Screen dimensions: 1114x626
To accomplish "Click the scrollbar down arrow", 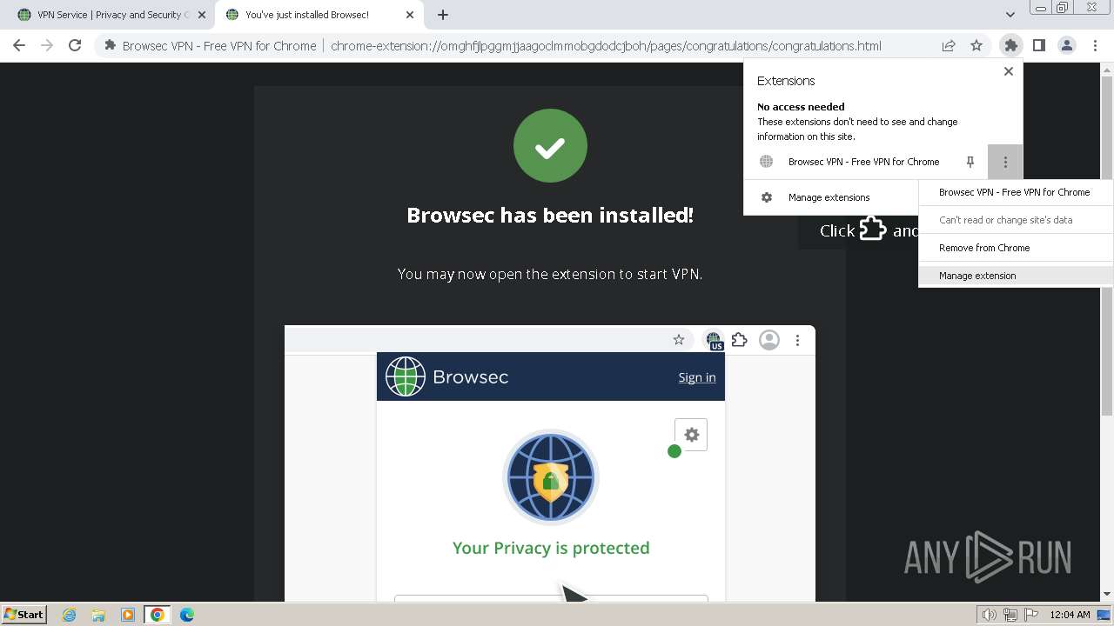I will [x=1107, y=595].
